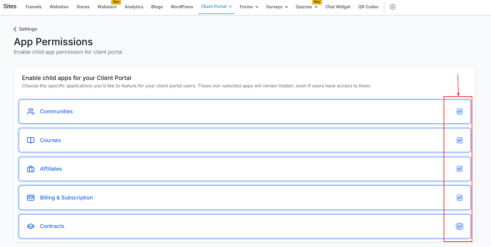The width and height of the screenshot is (491, 247).
Task: Open the settings gear icon in top navigation
Action: pos(392,7)
